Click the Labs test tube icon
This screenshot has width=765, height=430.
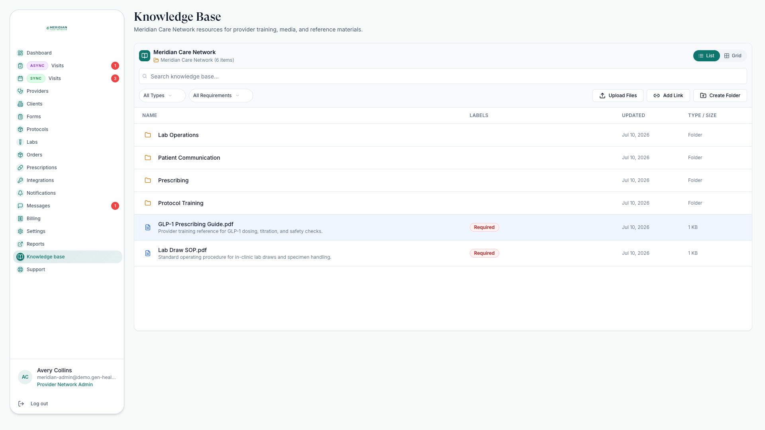[x=20, y=142]
